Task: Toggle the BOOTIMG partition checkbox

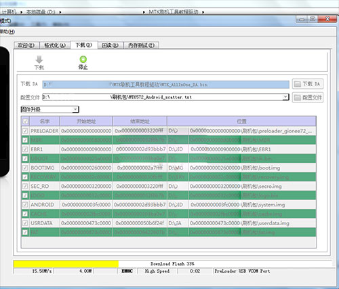Action: (25, 168)
